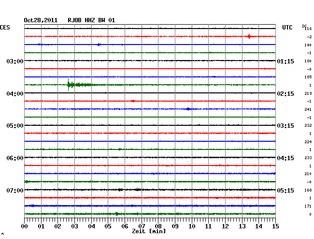Click minute tick label 08
This screenshot has width=314, height=239.
pos(158,226)
